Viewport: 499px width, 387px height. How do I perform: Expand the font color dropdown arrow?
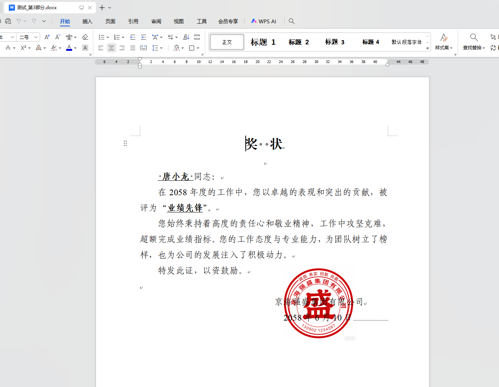tap(75, 48)
